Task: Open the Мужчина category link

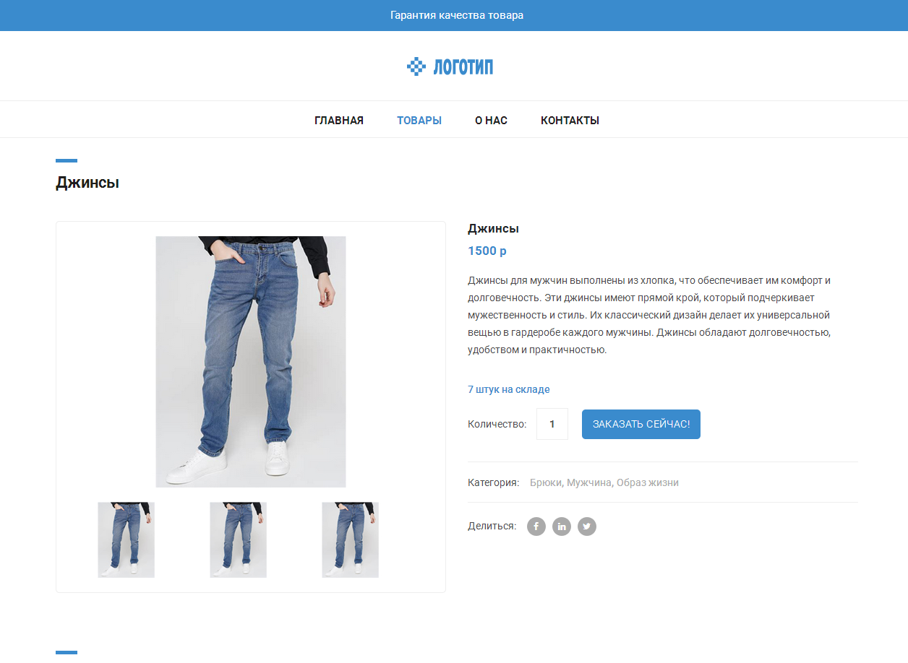Action: tap(589, 482)
